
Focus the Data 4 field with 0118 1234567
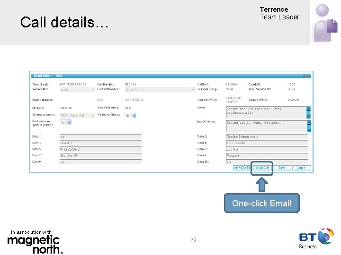click(x=267, y=143)
